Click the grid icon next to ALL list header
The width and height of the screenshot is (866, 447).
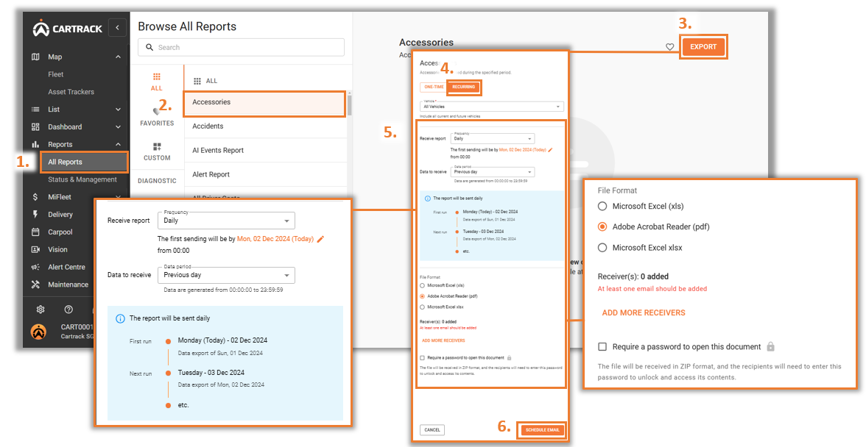[x=197, y=81]
